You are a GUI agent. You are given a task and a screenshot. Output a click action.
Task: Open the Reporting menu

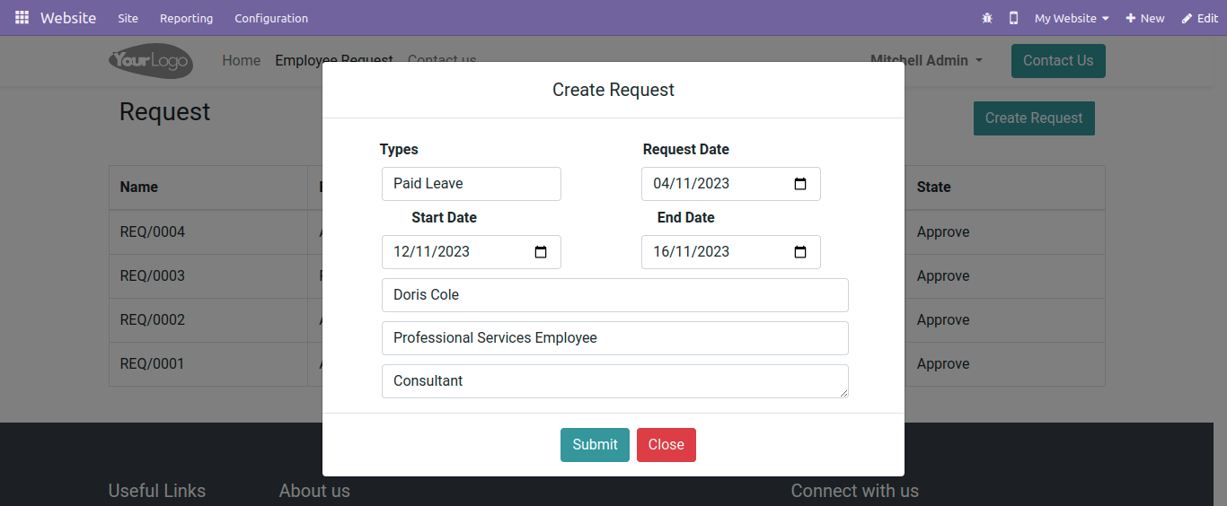pyautogui.click(x=186, y=18)
